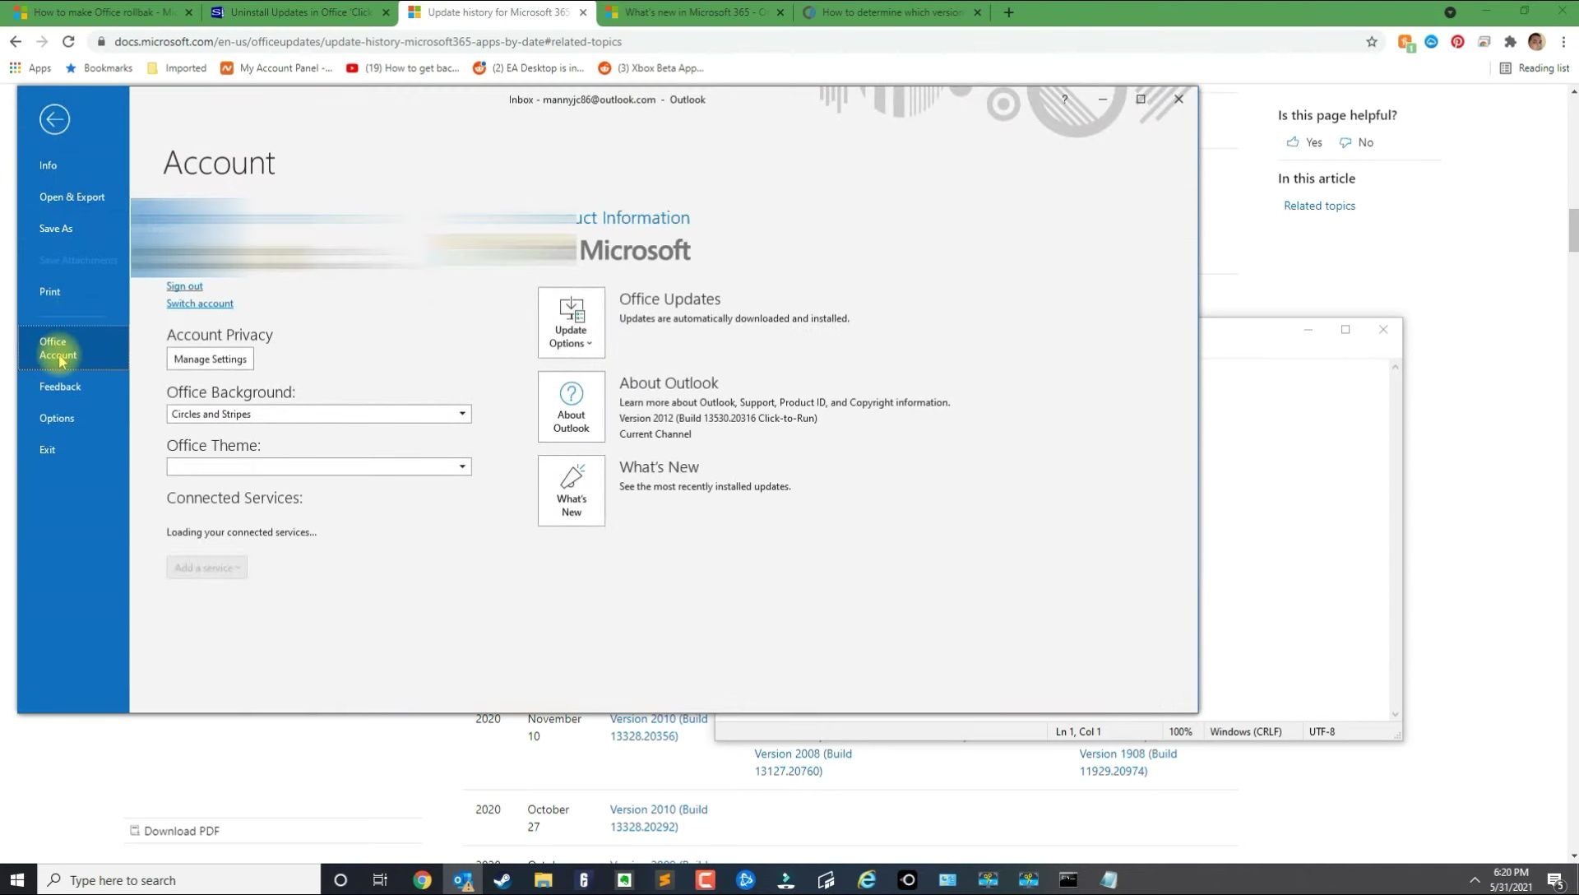Open Chrome from the taskbar
The height and width of the screenshot is (895, 1579).
pyautogui.click(x=422, y=879)
